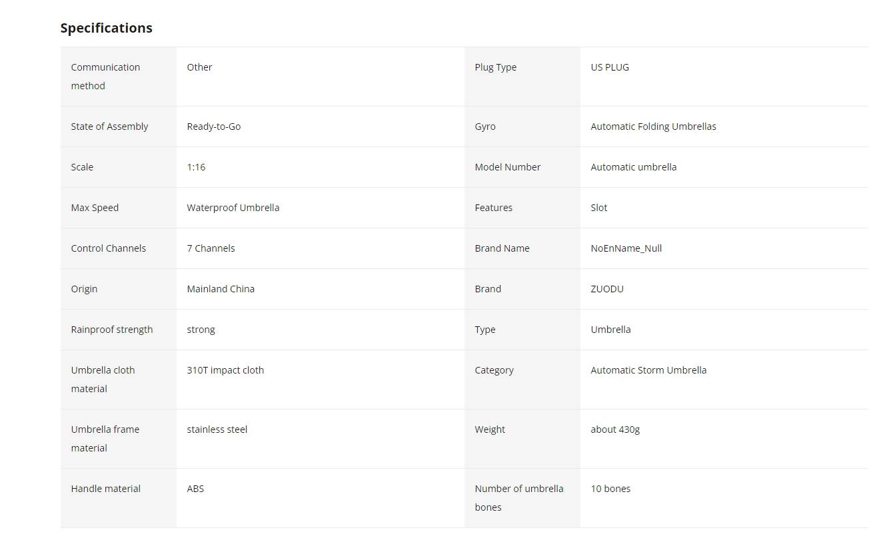877x534 pixels.
Task: Click the 310T impact cloth value
Action: (225, 370)
